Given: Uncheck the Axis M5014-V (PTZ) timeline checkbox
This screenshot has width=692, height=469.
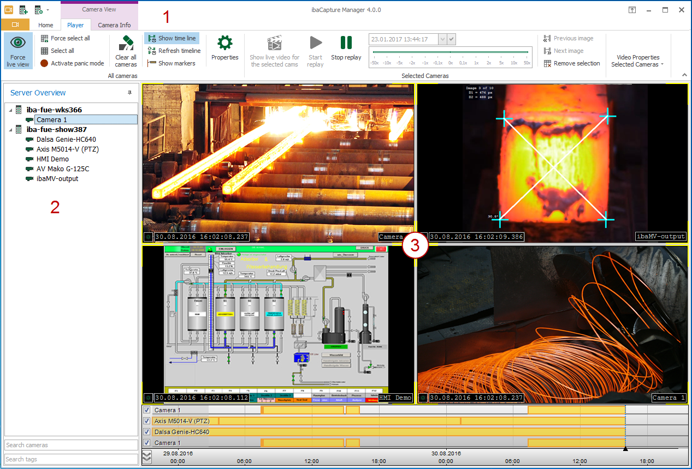Looking at the screenshot, I should click(x=146, y=421).
